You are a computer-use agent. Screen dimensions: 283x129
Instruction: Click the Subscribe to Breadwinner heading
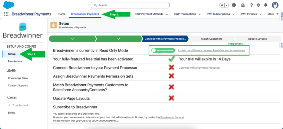(75, 107)
